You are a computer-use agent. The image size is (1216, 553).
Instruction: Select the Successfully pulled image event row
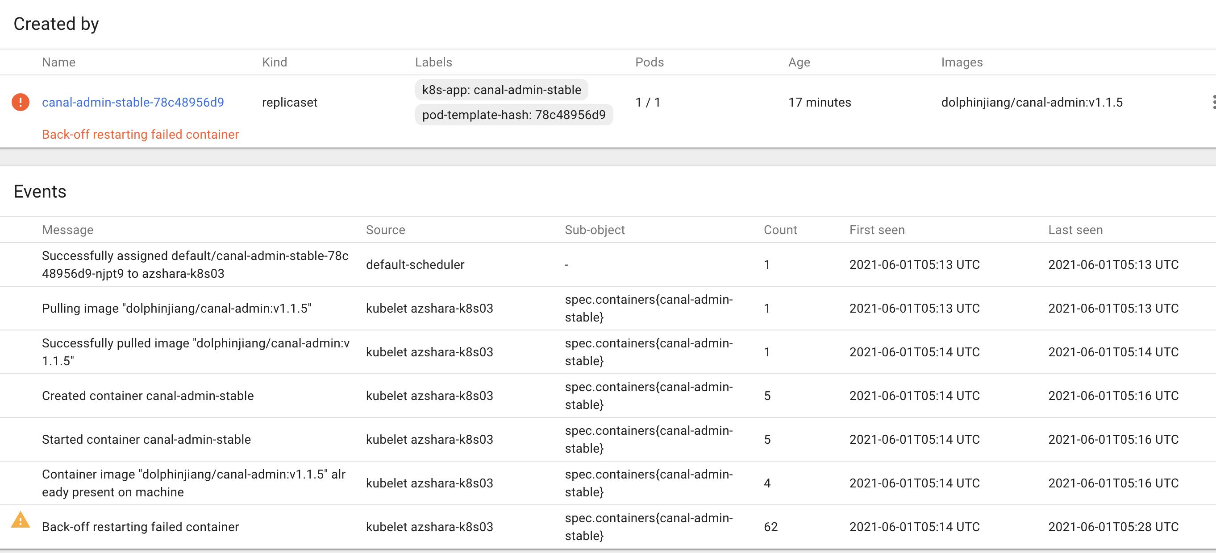[x=196, y=352]
